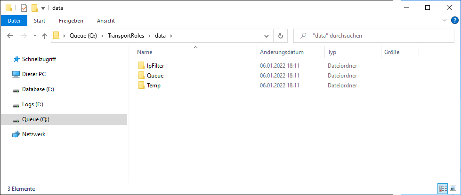
Task: Select Database (E:) drive in navigation pane
Action: pos(39,89)
